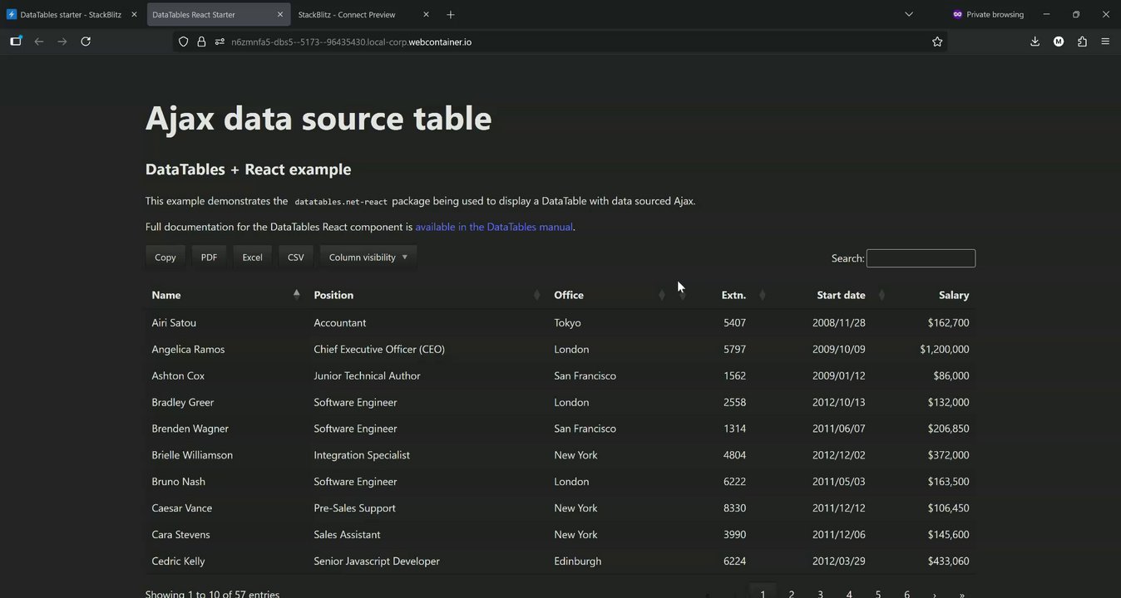
Task: Switch to the DataTables starter - StackBlitz tab
Action: click(71, 15)
